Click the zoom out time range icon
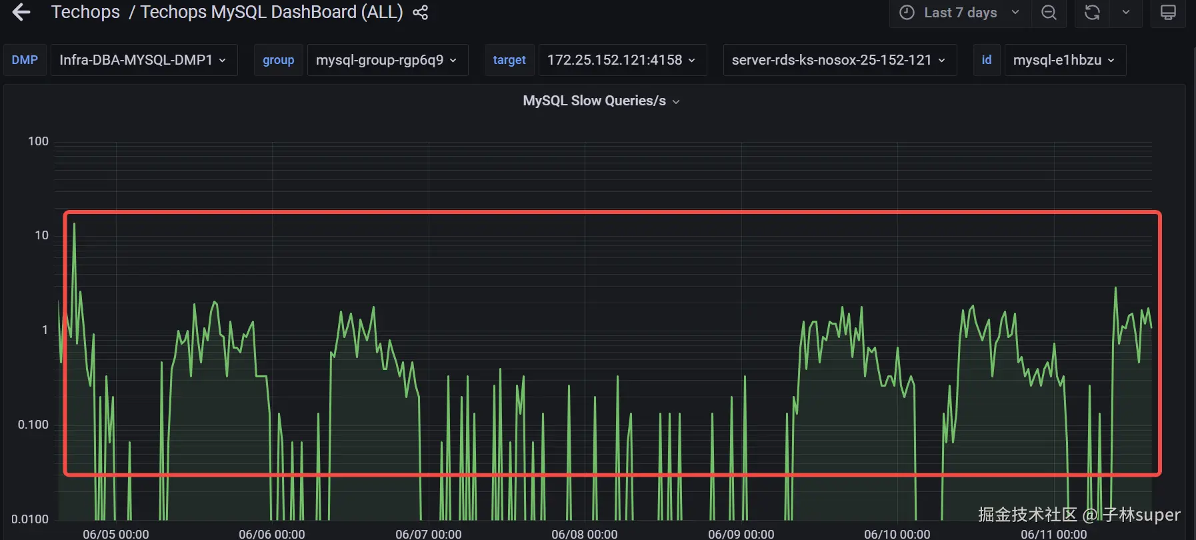 [x=1049, y=13]
